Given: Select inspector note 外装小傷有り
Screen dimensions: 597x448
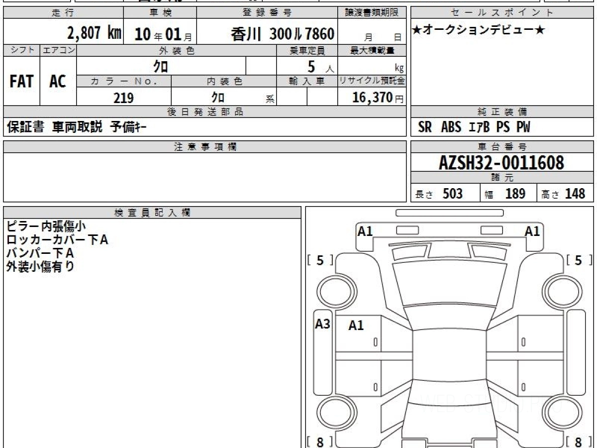Looking at the screenshot, I should coord(40,266).
